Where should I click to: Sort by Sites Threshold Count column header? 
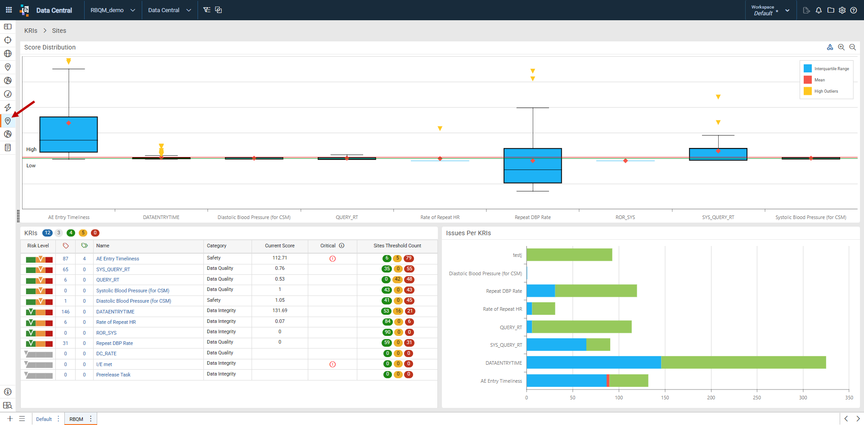397,246
